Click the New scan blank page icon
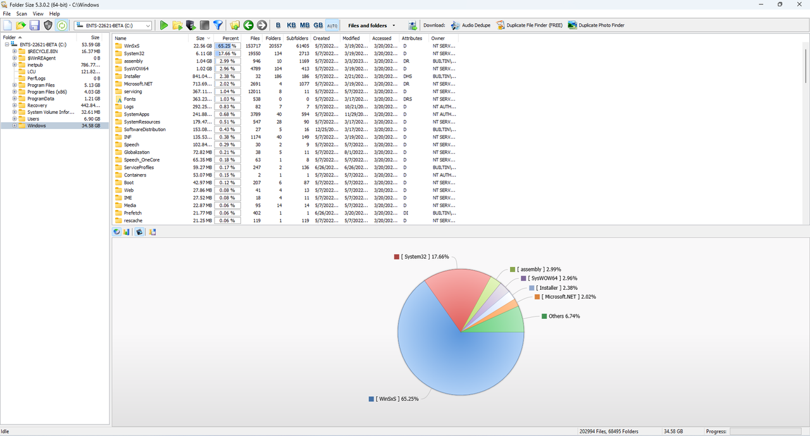The width and height of the screenshot is (810, 436). [8, 25]
